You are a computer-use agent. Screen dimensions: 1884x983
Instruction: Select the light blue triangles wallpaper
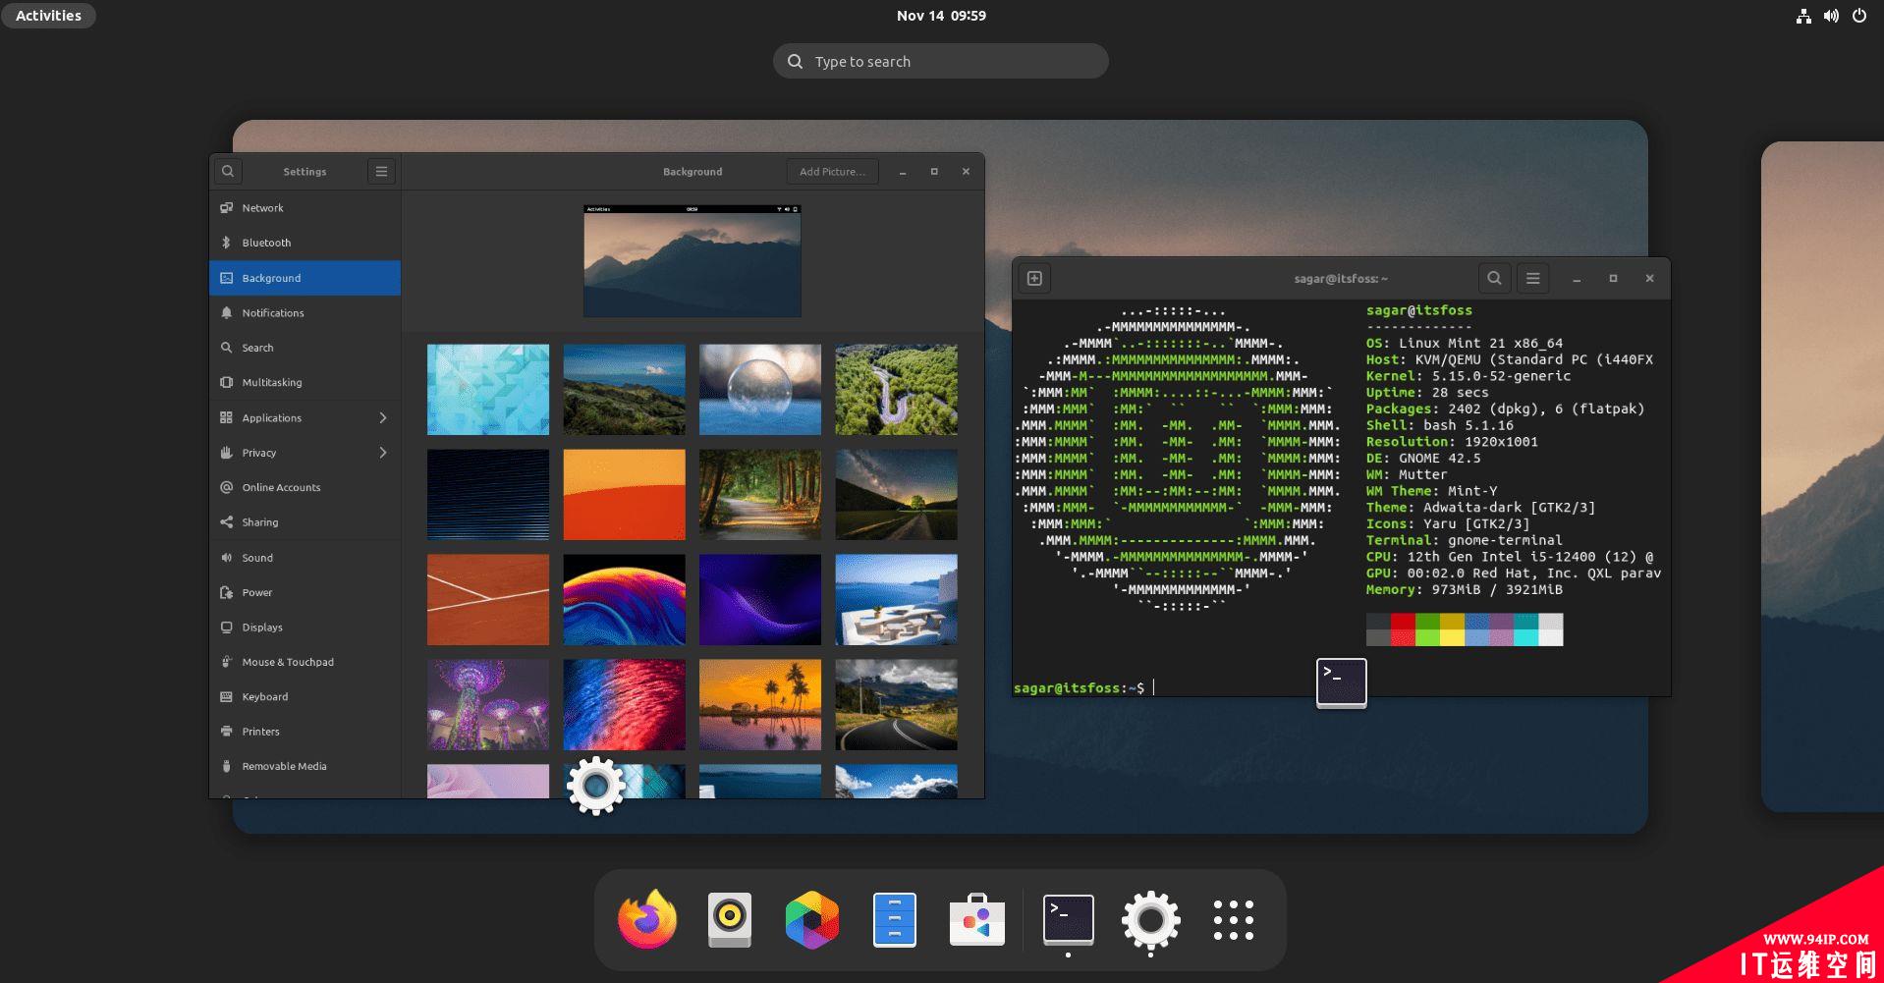pyautogui.click(x=488, y=390)
